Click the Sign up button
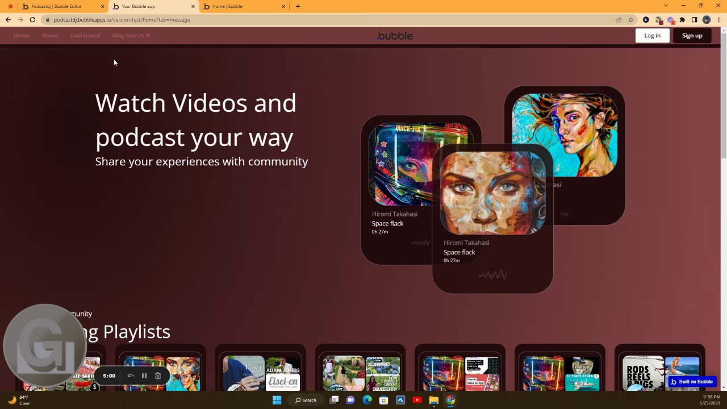Image resolution: width=727 pixels, height=409 pixels. point(692,35)
